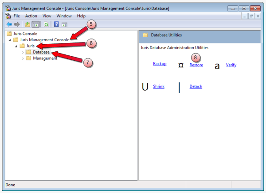The width and height of the screenshot is (266, 193).
Task: Click the icon next to Detach link
Action: click(179, 88)
